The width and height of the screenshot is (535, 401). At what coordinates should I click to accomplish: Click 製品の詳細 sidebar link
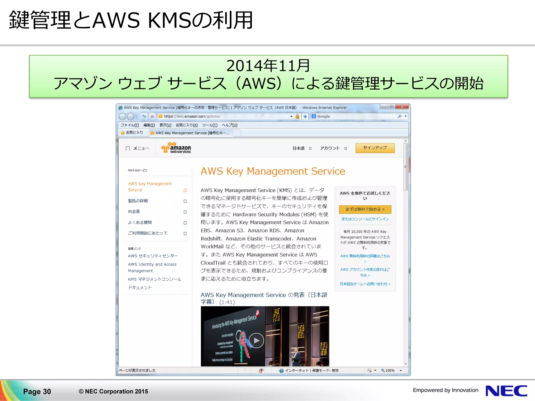click(x=138, y=201)
